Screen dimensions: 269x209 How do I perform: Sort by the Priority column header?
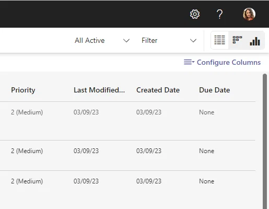[x=23, y=90]
